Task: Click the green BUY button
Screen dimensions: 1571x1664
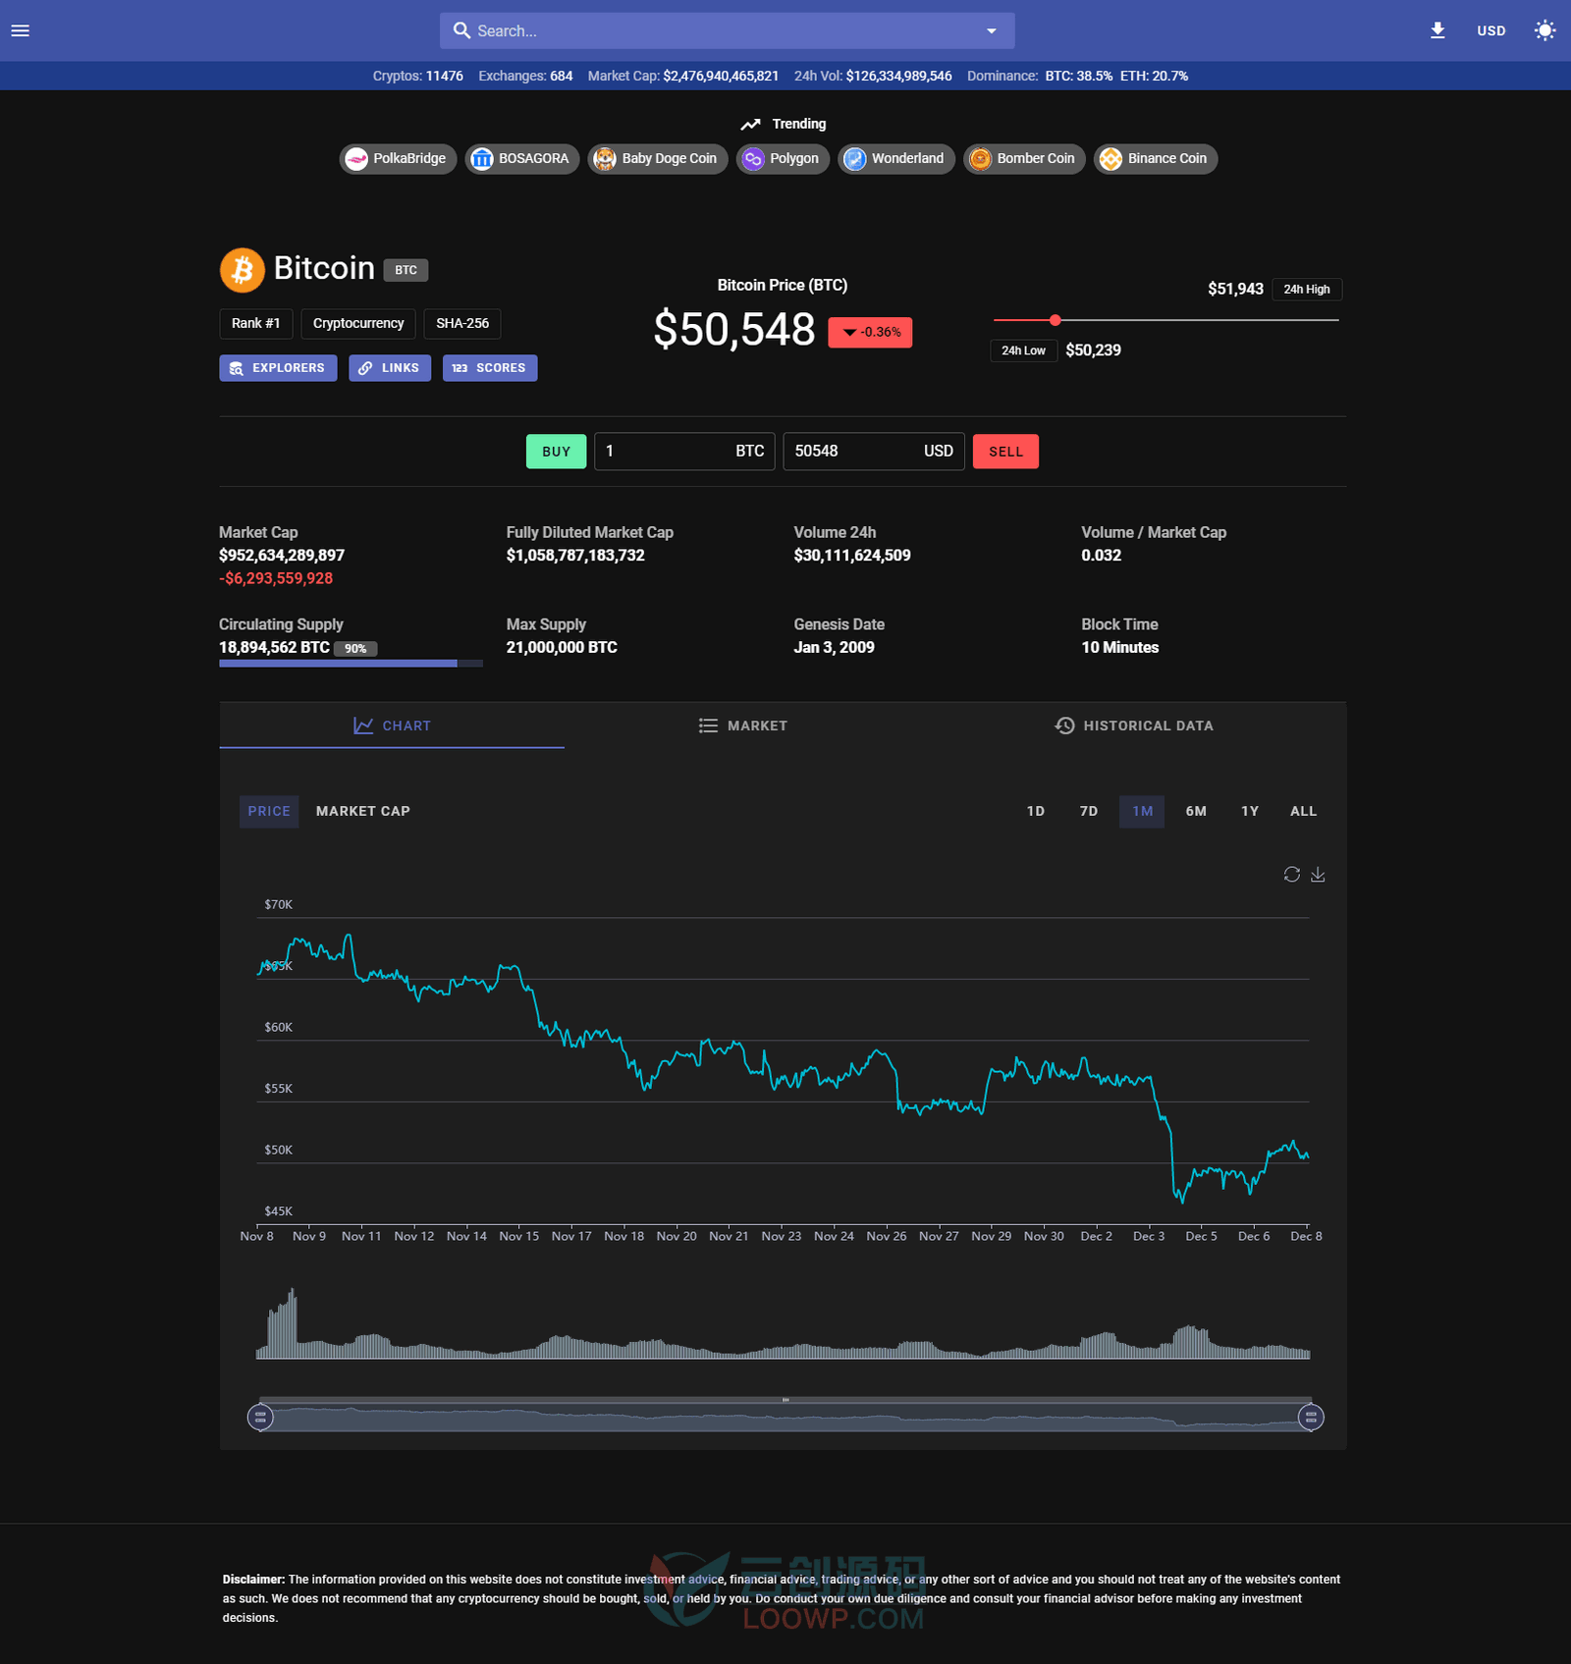Action: point(556,452)
